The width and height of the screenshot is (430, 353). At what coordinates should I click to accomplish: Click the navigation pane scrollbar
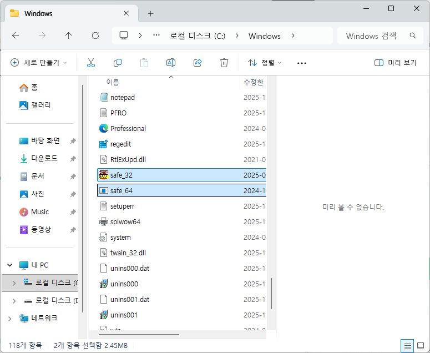click(x=83, y=199)
